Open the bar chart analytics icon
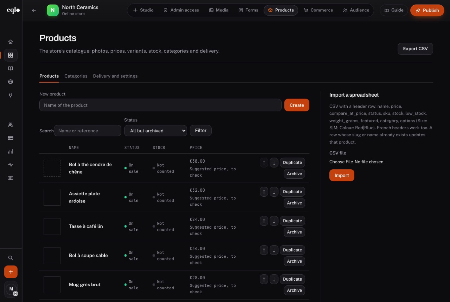The width and height of the screenshot is (450, 302). click(x=10, y=151)
